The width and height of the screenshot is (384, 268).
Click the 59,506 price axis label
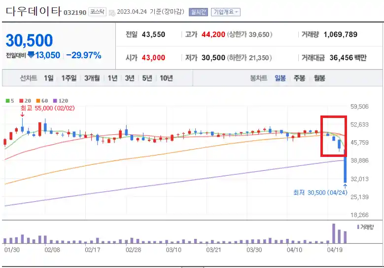click(359, 107)
